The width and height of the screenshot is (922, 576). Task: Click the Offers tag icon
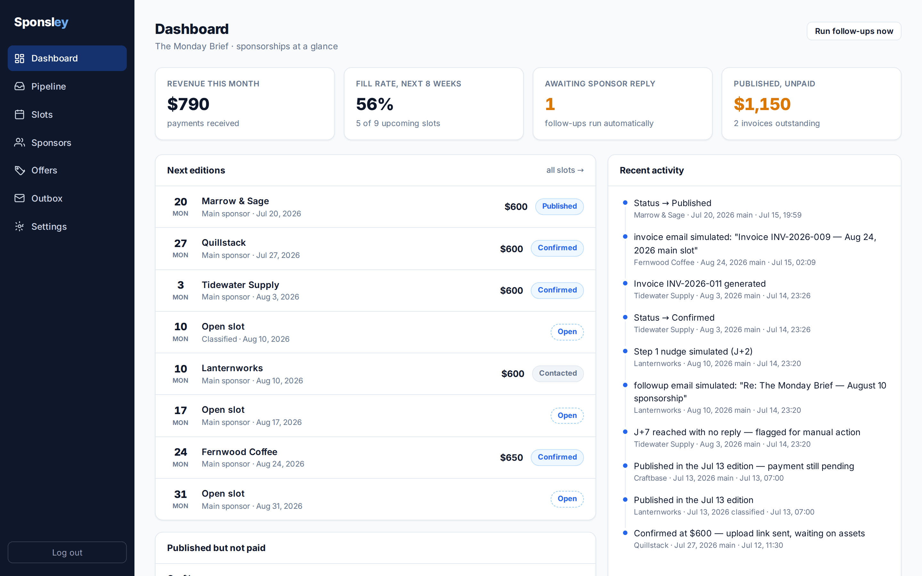point(20,170)
